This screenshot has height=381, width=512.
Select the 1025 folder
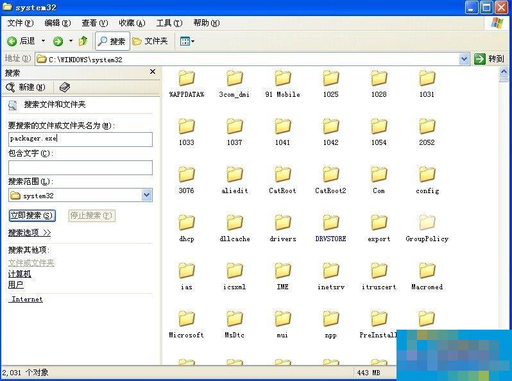pyautogui.click(x=331, y=84)
